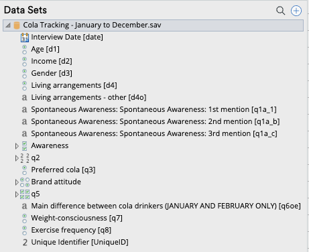Click the nominal icon beside Income [d2]
Viewport: 309px width, 252px height.
[x=25, y=62]
